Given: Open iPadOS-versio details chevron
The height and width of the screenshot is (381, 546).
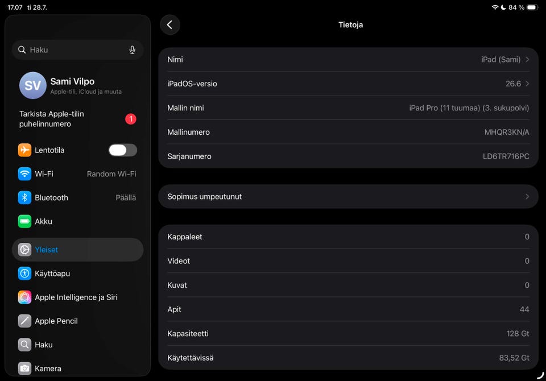Looking at the screenshot, I should click(527, 84).
